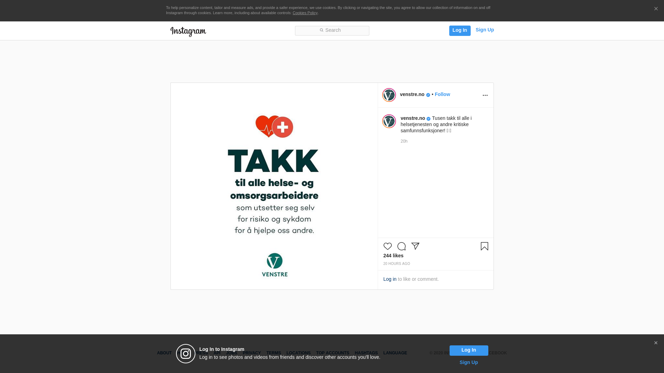664x373 pixels.
Task: View the 244 likes count
Action: pos(393,256)
